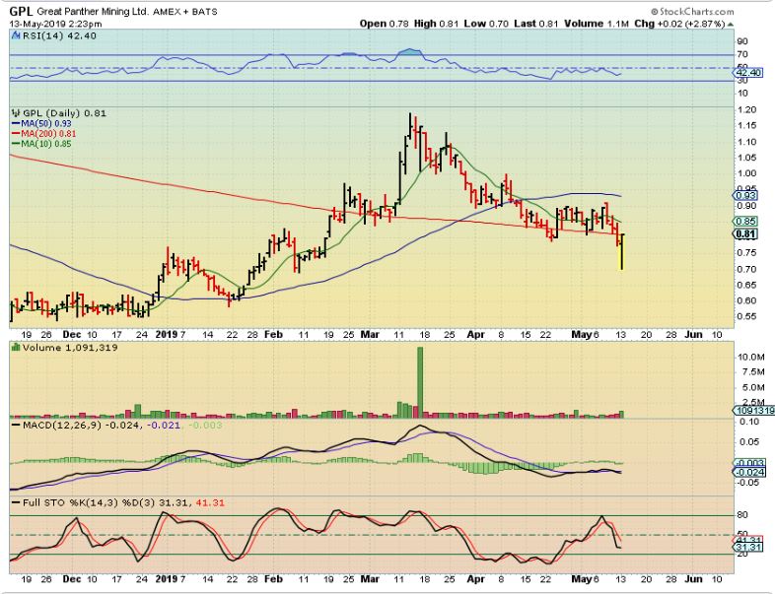Click the 0.85 MA(10) price tag on right axis
The height and width of the screenshot is (594, 775).
[x=746, y=222]
